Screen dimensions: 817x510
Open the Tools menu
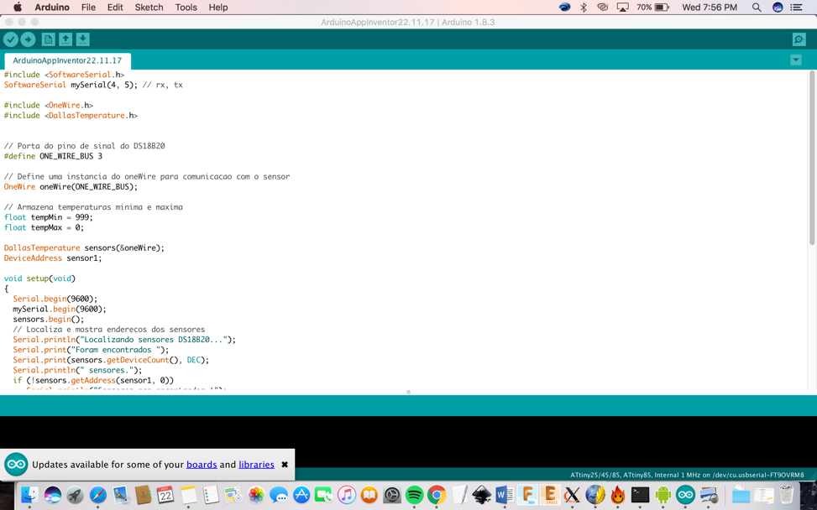pos(186,8)
